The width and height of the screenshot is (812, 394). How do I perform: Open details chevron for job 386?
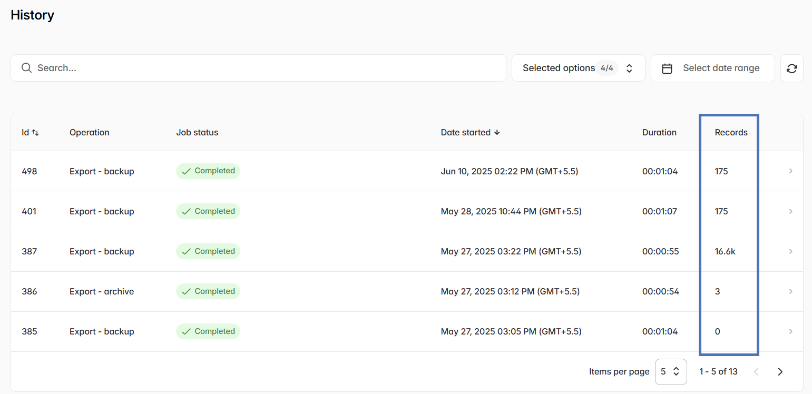[x=790, y=291]
